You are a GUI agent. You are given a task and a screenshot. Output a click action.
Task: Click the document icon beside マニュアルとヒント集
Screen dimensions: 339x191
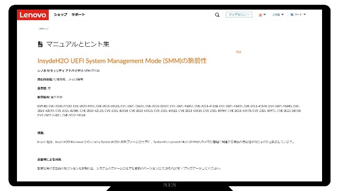[x=40, y=44]
